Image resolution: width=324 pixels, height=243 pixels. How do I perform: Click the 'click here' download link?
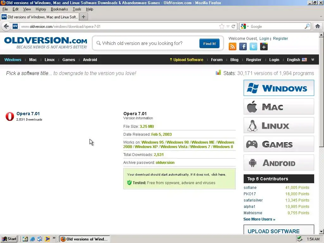[x=218, y=174]
